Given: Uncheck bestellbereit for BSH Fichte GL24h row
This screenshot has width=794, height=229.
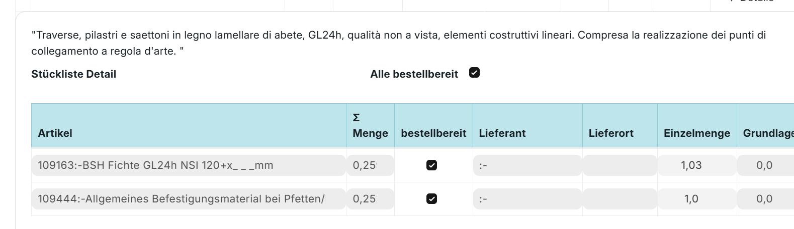Looking at the screenshot, I should point(431,165).
